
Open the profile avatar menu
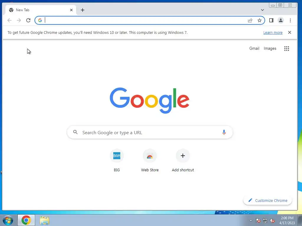point(281,20)
